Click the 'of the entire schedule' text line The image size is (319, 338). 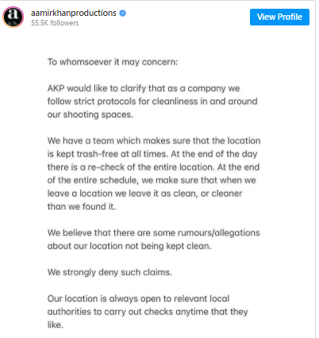click(152, 180)
